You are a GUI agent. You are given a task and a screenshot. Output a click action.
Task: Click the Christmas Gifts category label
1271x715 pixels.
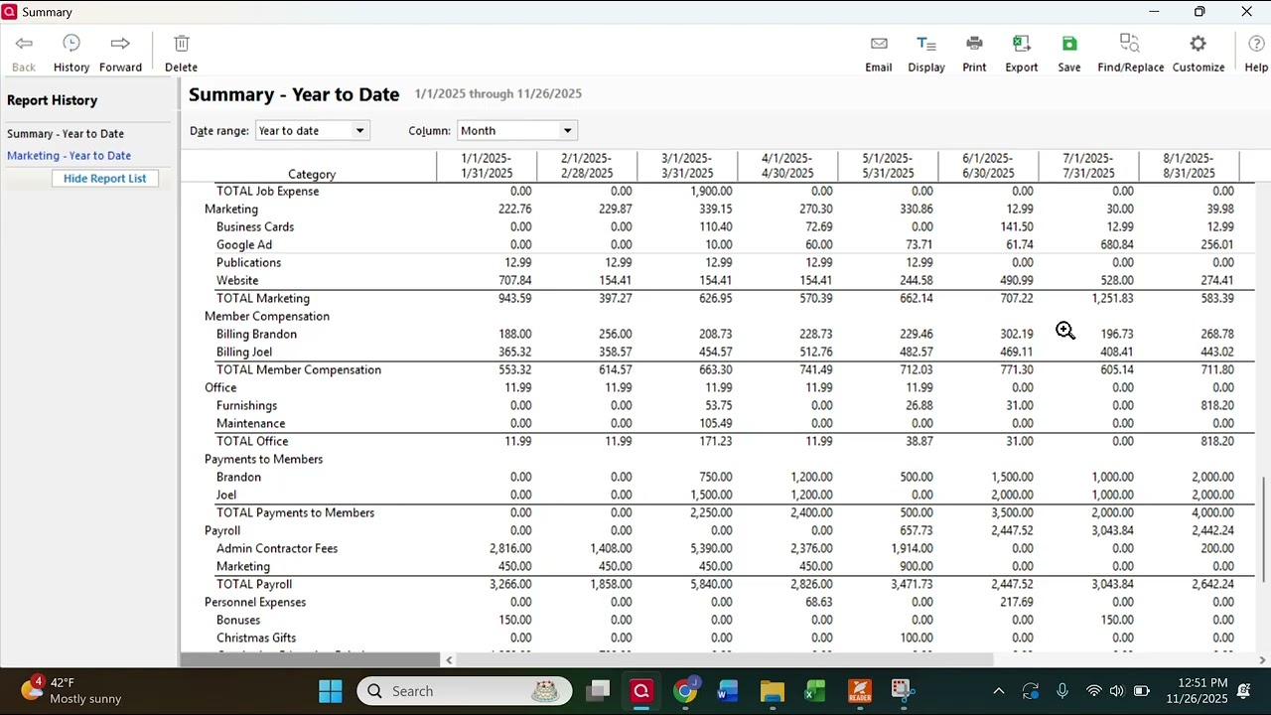(256, 639)
